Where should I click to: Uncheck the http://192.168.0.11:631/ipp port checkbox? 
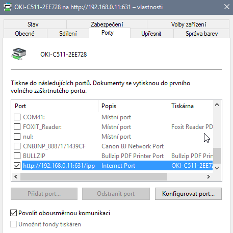[17, 166]
